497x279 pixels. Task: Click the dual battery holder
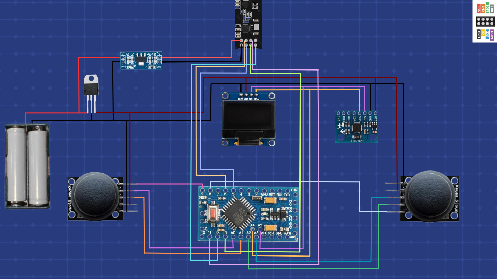[x=27, y=166]
